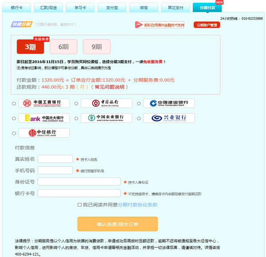Open the 分期付款 tab
This screenshot has height=257, width=266.
(207, 8)
